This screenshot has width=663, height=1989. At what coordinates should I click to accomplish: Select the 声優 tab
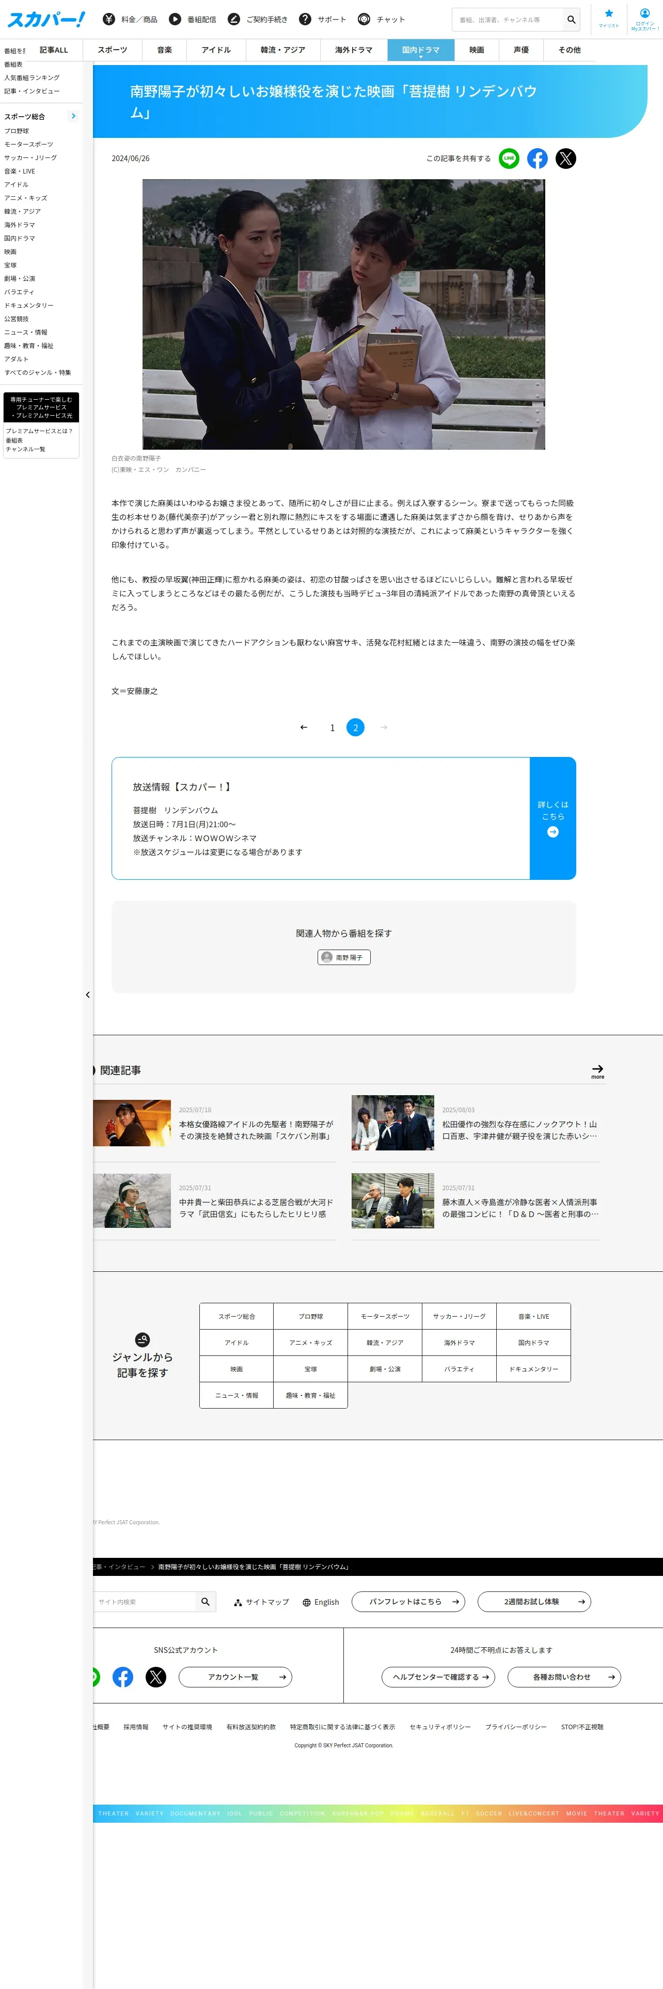click(x=522, y=50)
